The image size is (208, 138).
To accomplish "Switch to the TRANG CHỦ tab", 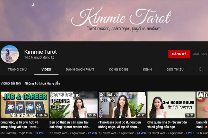I will point(17,69).
